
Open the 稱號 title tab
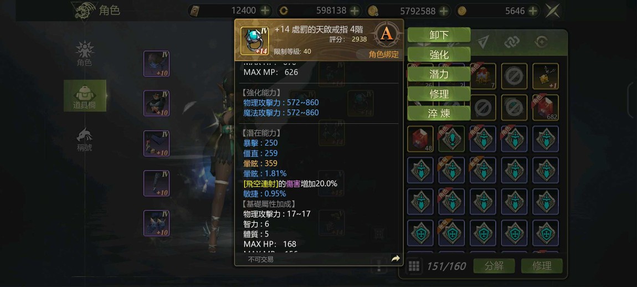pyautogui.click(x=85, y=140)
